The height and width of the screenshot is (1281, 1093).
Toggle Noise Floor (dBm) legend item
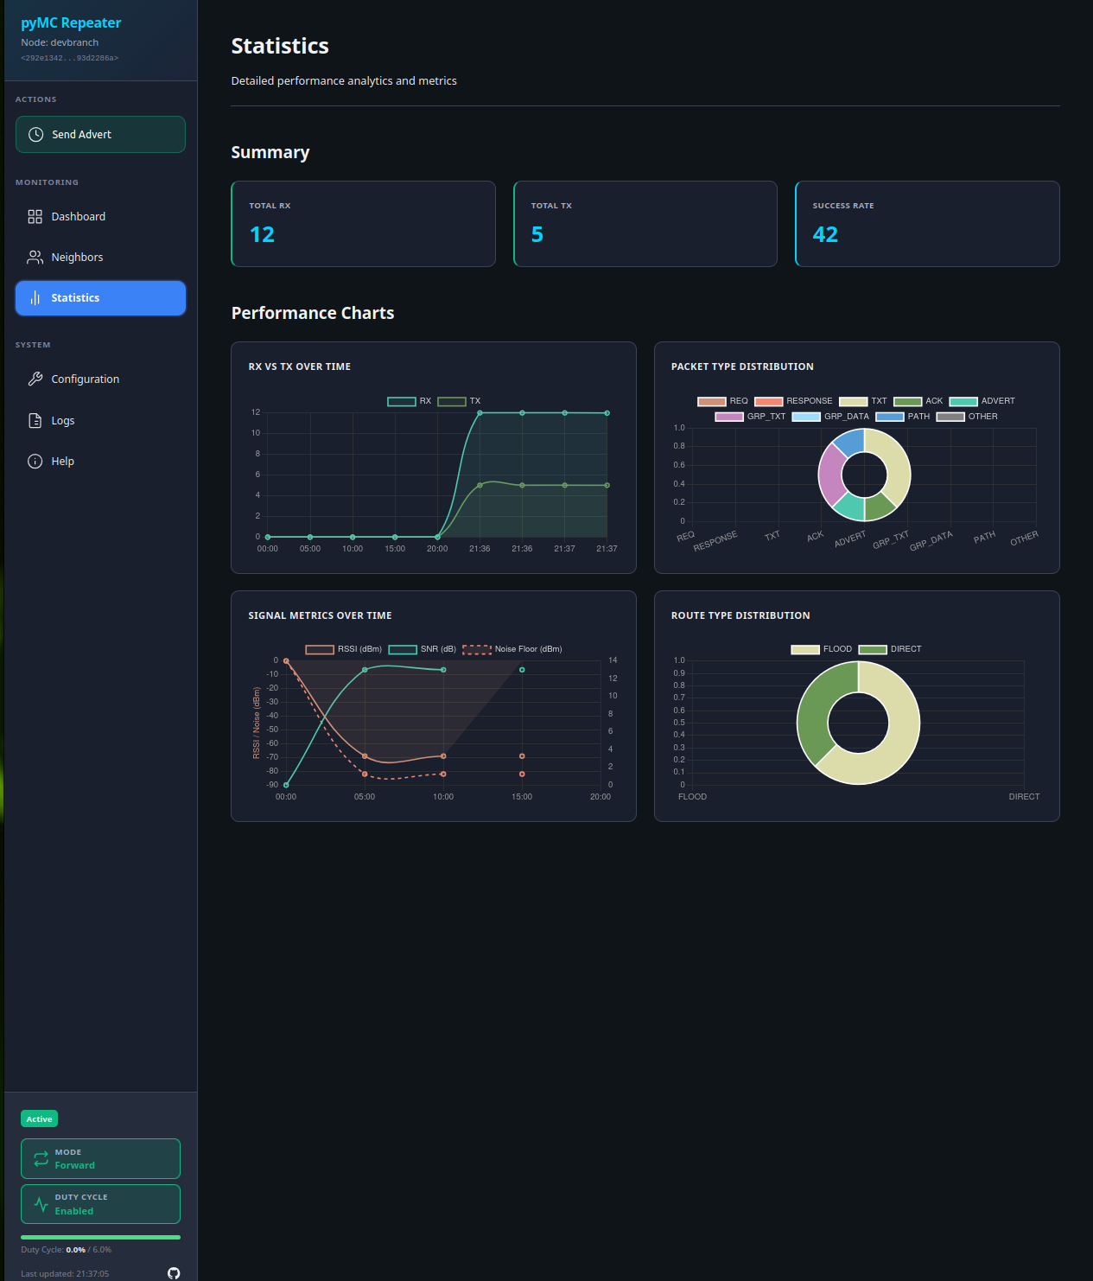tap(512, 649)
